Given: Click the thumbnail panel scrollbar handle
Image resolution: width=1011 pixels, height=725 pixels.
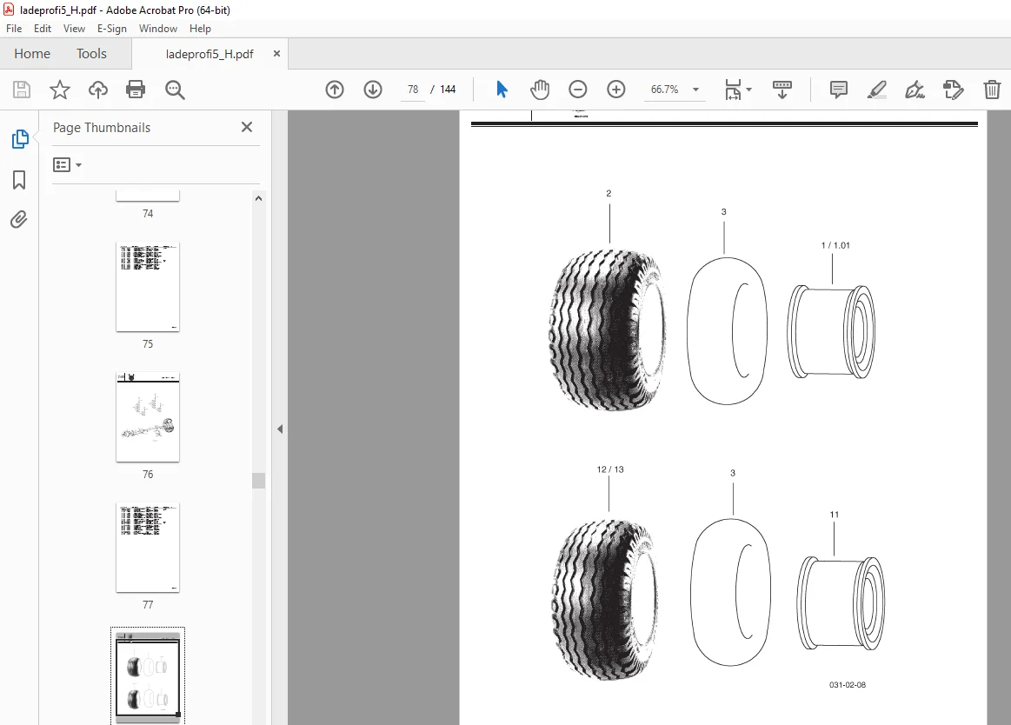Looking at the screenshot, I should click(258, 481).
